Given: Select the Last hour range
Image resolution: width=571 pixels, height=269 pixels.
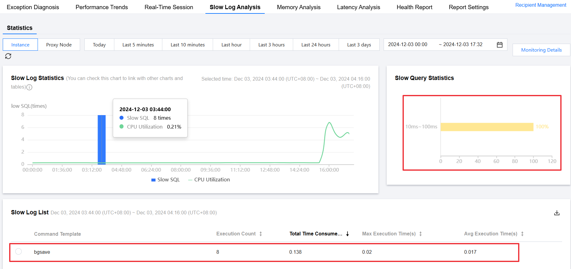Looking at the screenshot, I should pos(232,45).
